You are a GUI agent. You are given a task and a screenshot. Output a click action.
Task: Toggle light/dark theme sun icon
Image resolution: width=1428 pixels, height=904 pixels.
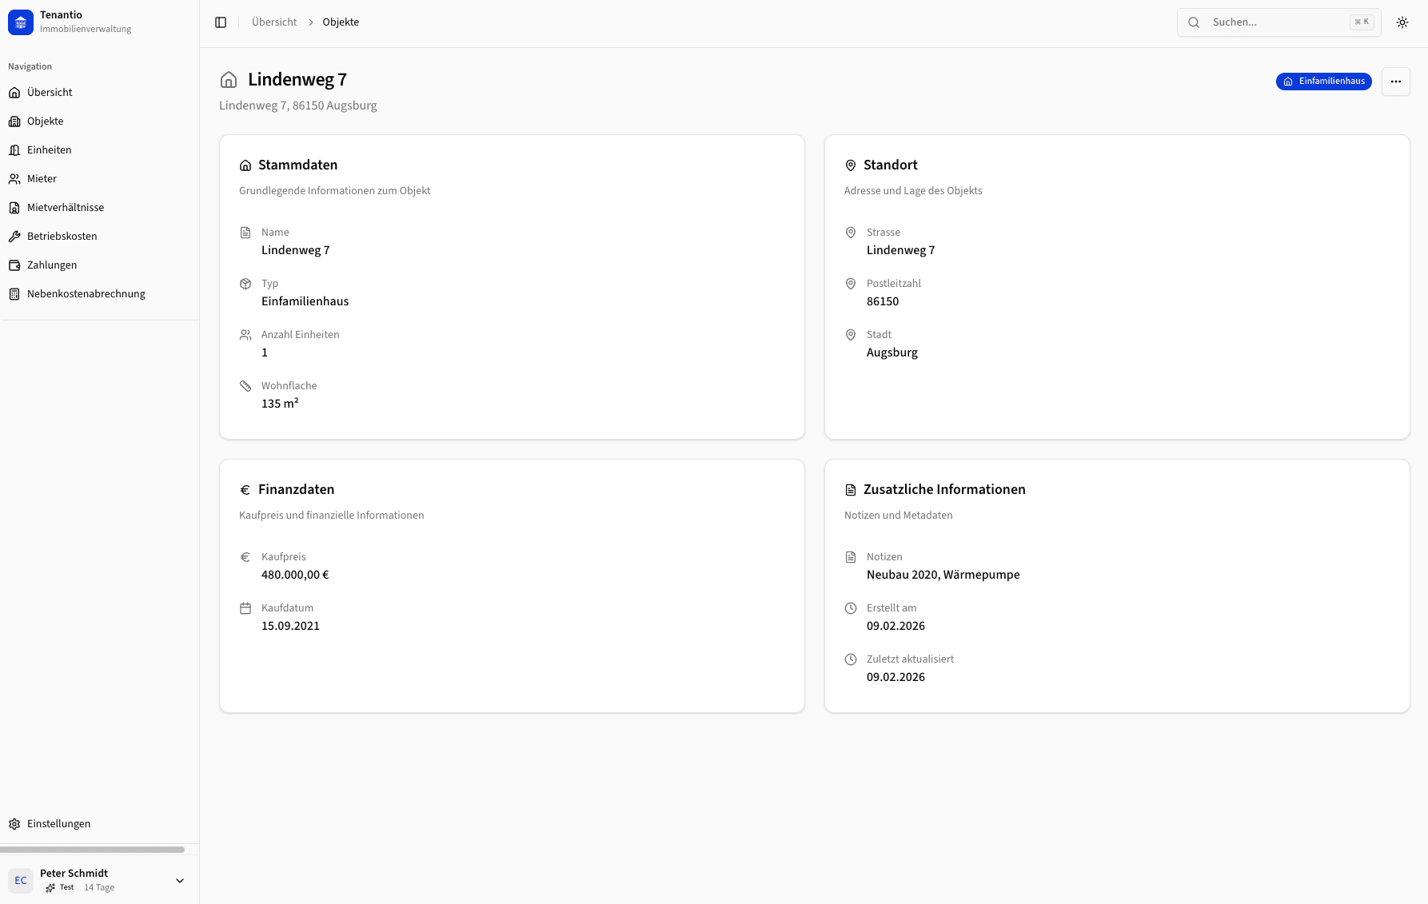click(x=1402, y=22)
